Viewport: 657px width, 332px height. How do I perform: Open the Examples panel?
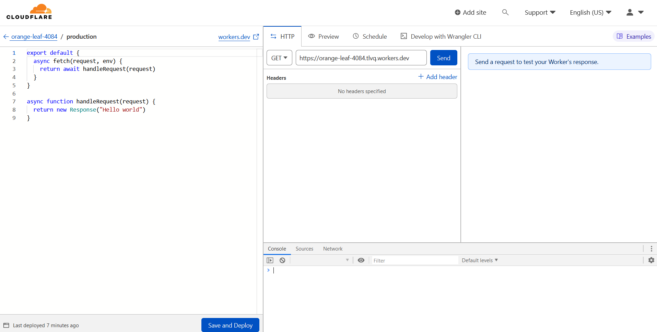633,36
